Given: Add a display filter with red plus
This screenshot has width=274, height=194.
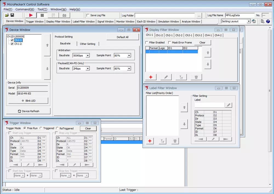Looking at the screenshot, I should click(151, 77).
